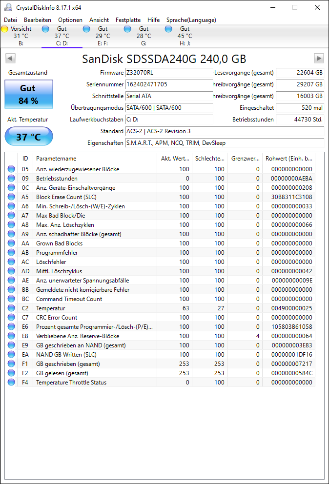Click status icon of Mittl. Löschzyklus row
Screen dimensions: 329x484
coord(11,271)
